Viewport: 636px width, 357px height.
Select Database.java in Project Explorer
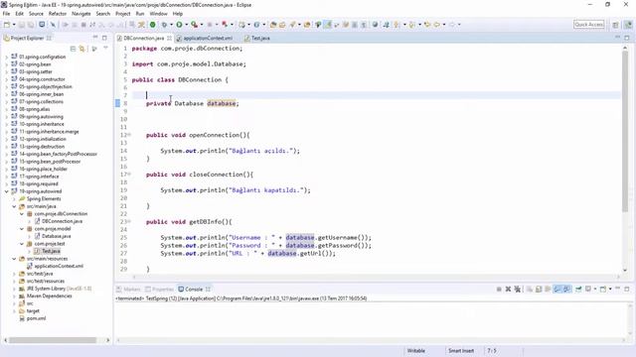click(56, 236)
